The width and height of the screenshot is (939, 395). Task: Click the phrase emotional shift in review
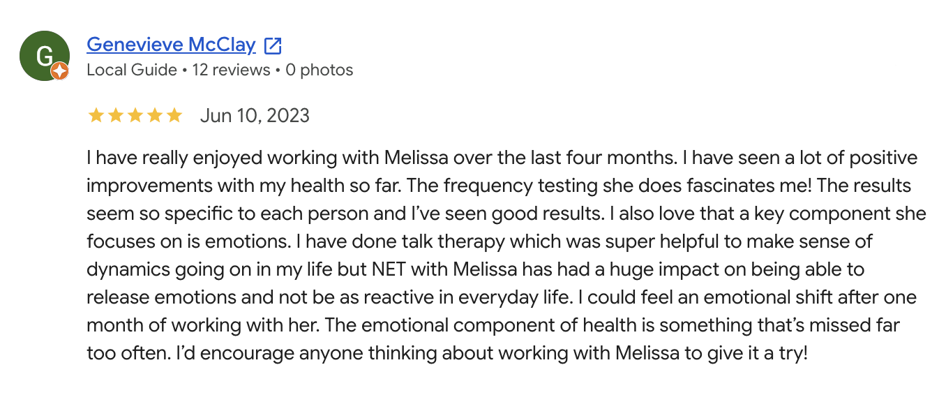[x=752, y=297]
